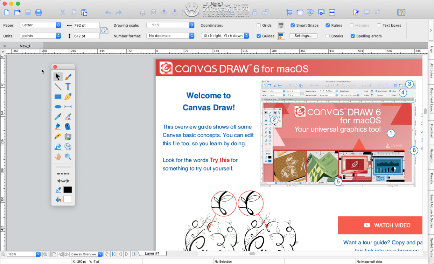Click the WATCH VIDEO button
This screenshot has height=264, width=434.
380,225
